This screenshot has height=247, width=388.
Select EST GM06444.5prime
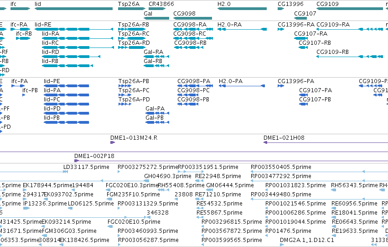[x=210, y=190]
